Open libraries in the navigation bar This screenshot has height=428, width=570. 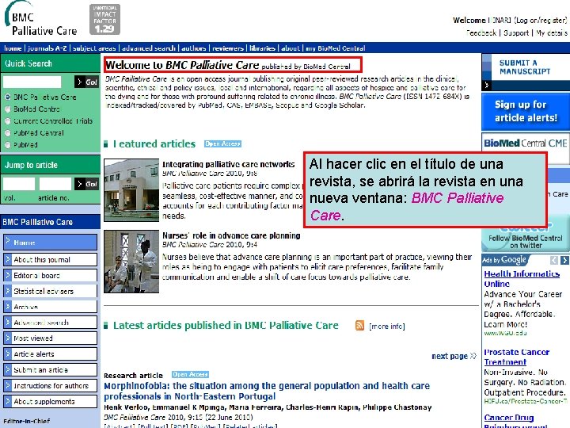pyautogui.click(x=262, y=48)
